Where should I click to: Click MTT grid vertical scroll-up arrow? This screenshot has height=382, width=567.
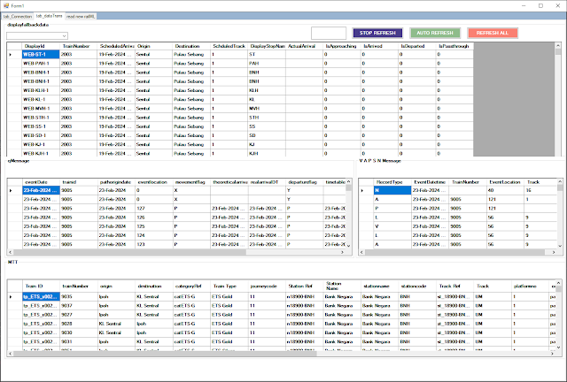tap(558, 283)
